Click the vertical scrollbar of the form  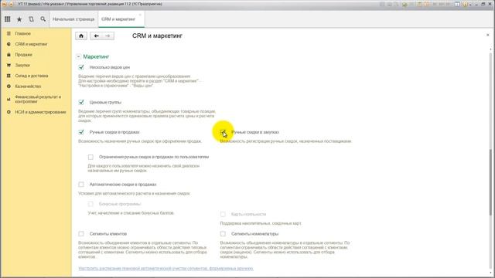coord(490,182)
